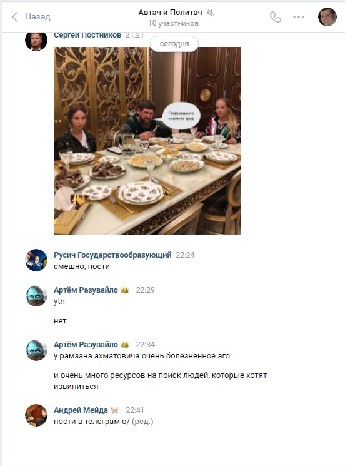
Task: Go back using the Назад arrow
Action: pos(15,17)
